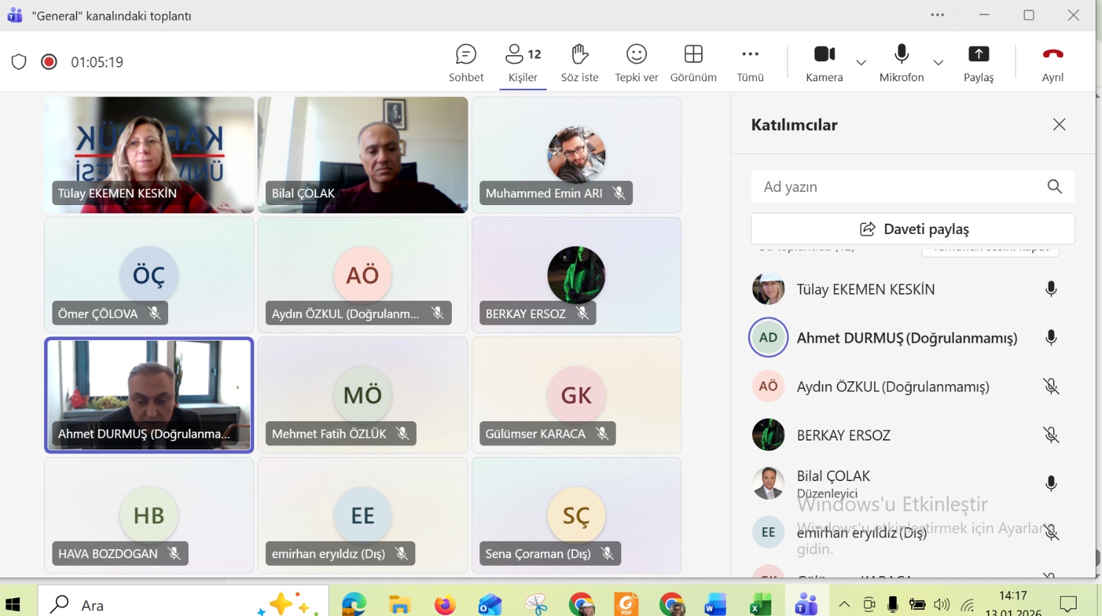Image resolution: width=1102 pixels, height=616 pixels.
Task: Share screen with Paylaş button
Action: 978,63
